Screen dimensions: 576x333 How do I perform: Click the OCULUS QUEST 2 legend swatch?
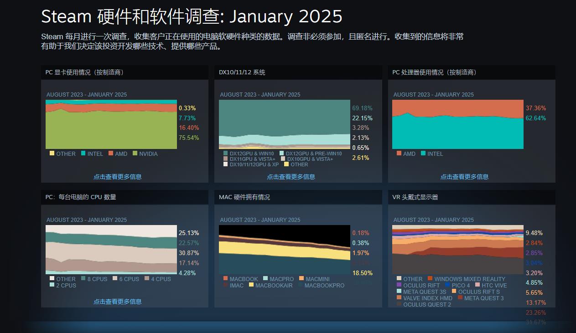click(399, 304)
